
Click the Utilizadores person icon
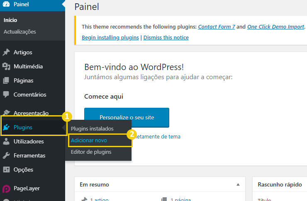(x=6, y=141)
